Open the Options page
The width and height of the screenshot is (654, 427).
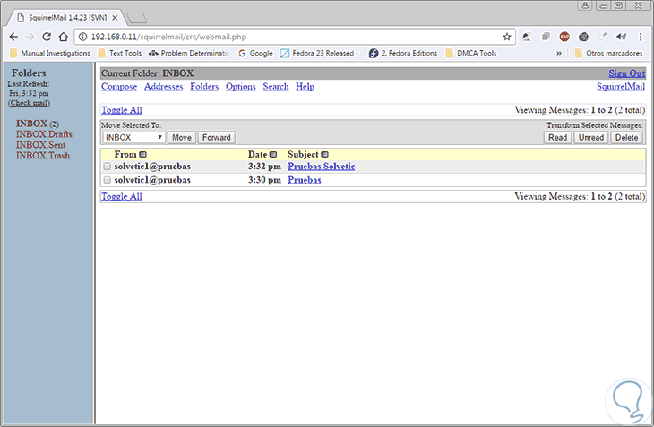241,87
